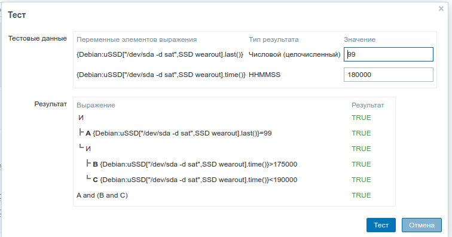452x237 pixels.
Task: Focus the value field containing 99
Action: click(x=388, y=54)
